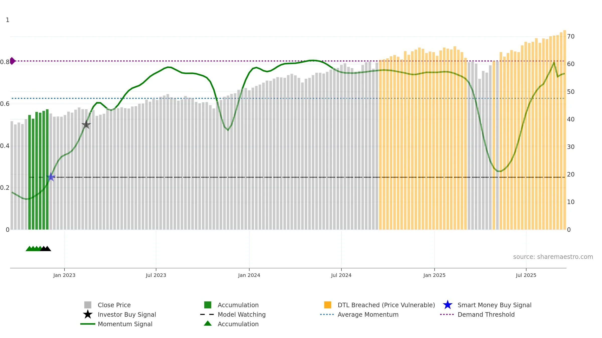The width and height of the screenshot is (602, 338).
Task: Click the Jul 2025 axis tick label
Action: (x=526, y=275)
